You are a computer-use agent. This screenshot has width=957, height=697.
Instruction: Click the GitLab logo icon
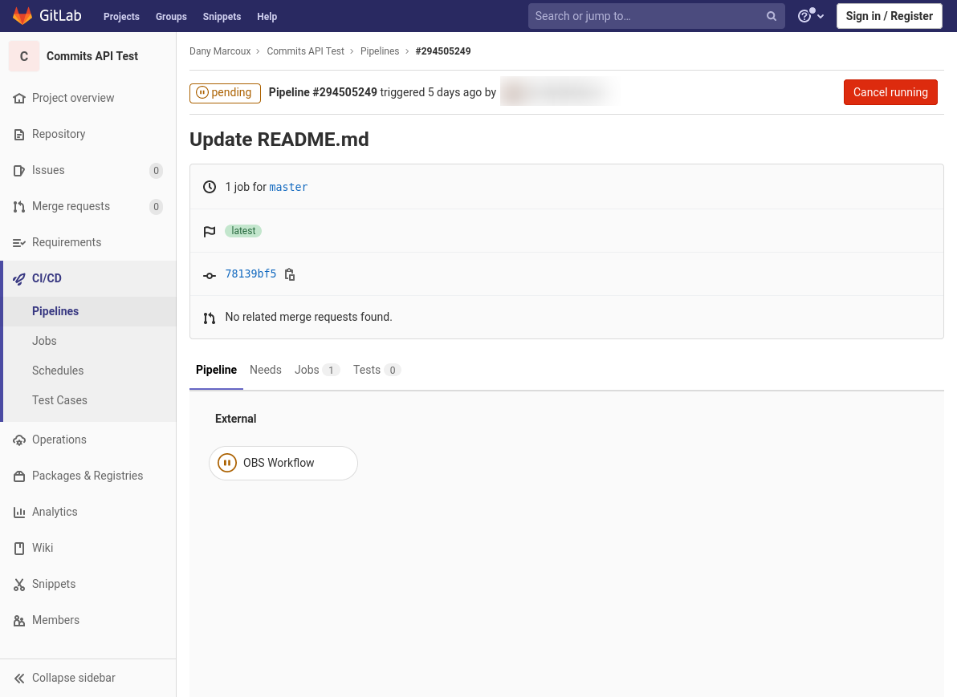click(22, 15)
